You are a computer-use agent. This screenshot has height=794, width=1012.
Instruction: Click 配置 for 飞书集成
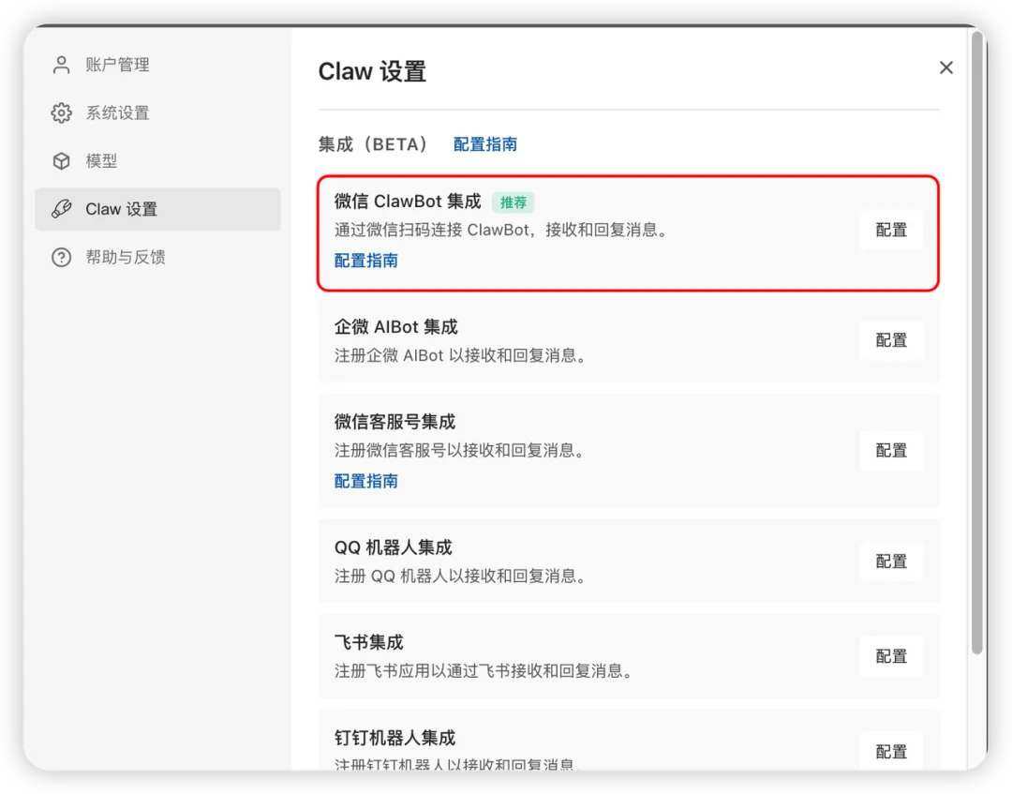pyautogui.click(x=891, y=656)
